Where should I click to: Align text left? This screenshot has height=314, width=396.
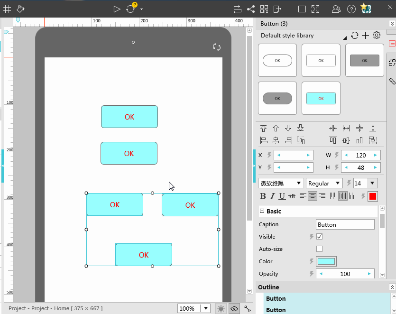pos(303,196)
